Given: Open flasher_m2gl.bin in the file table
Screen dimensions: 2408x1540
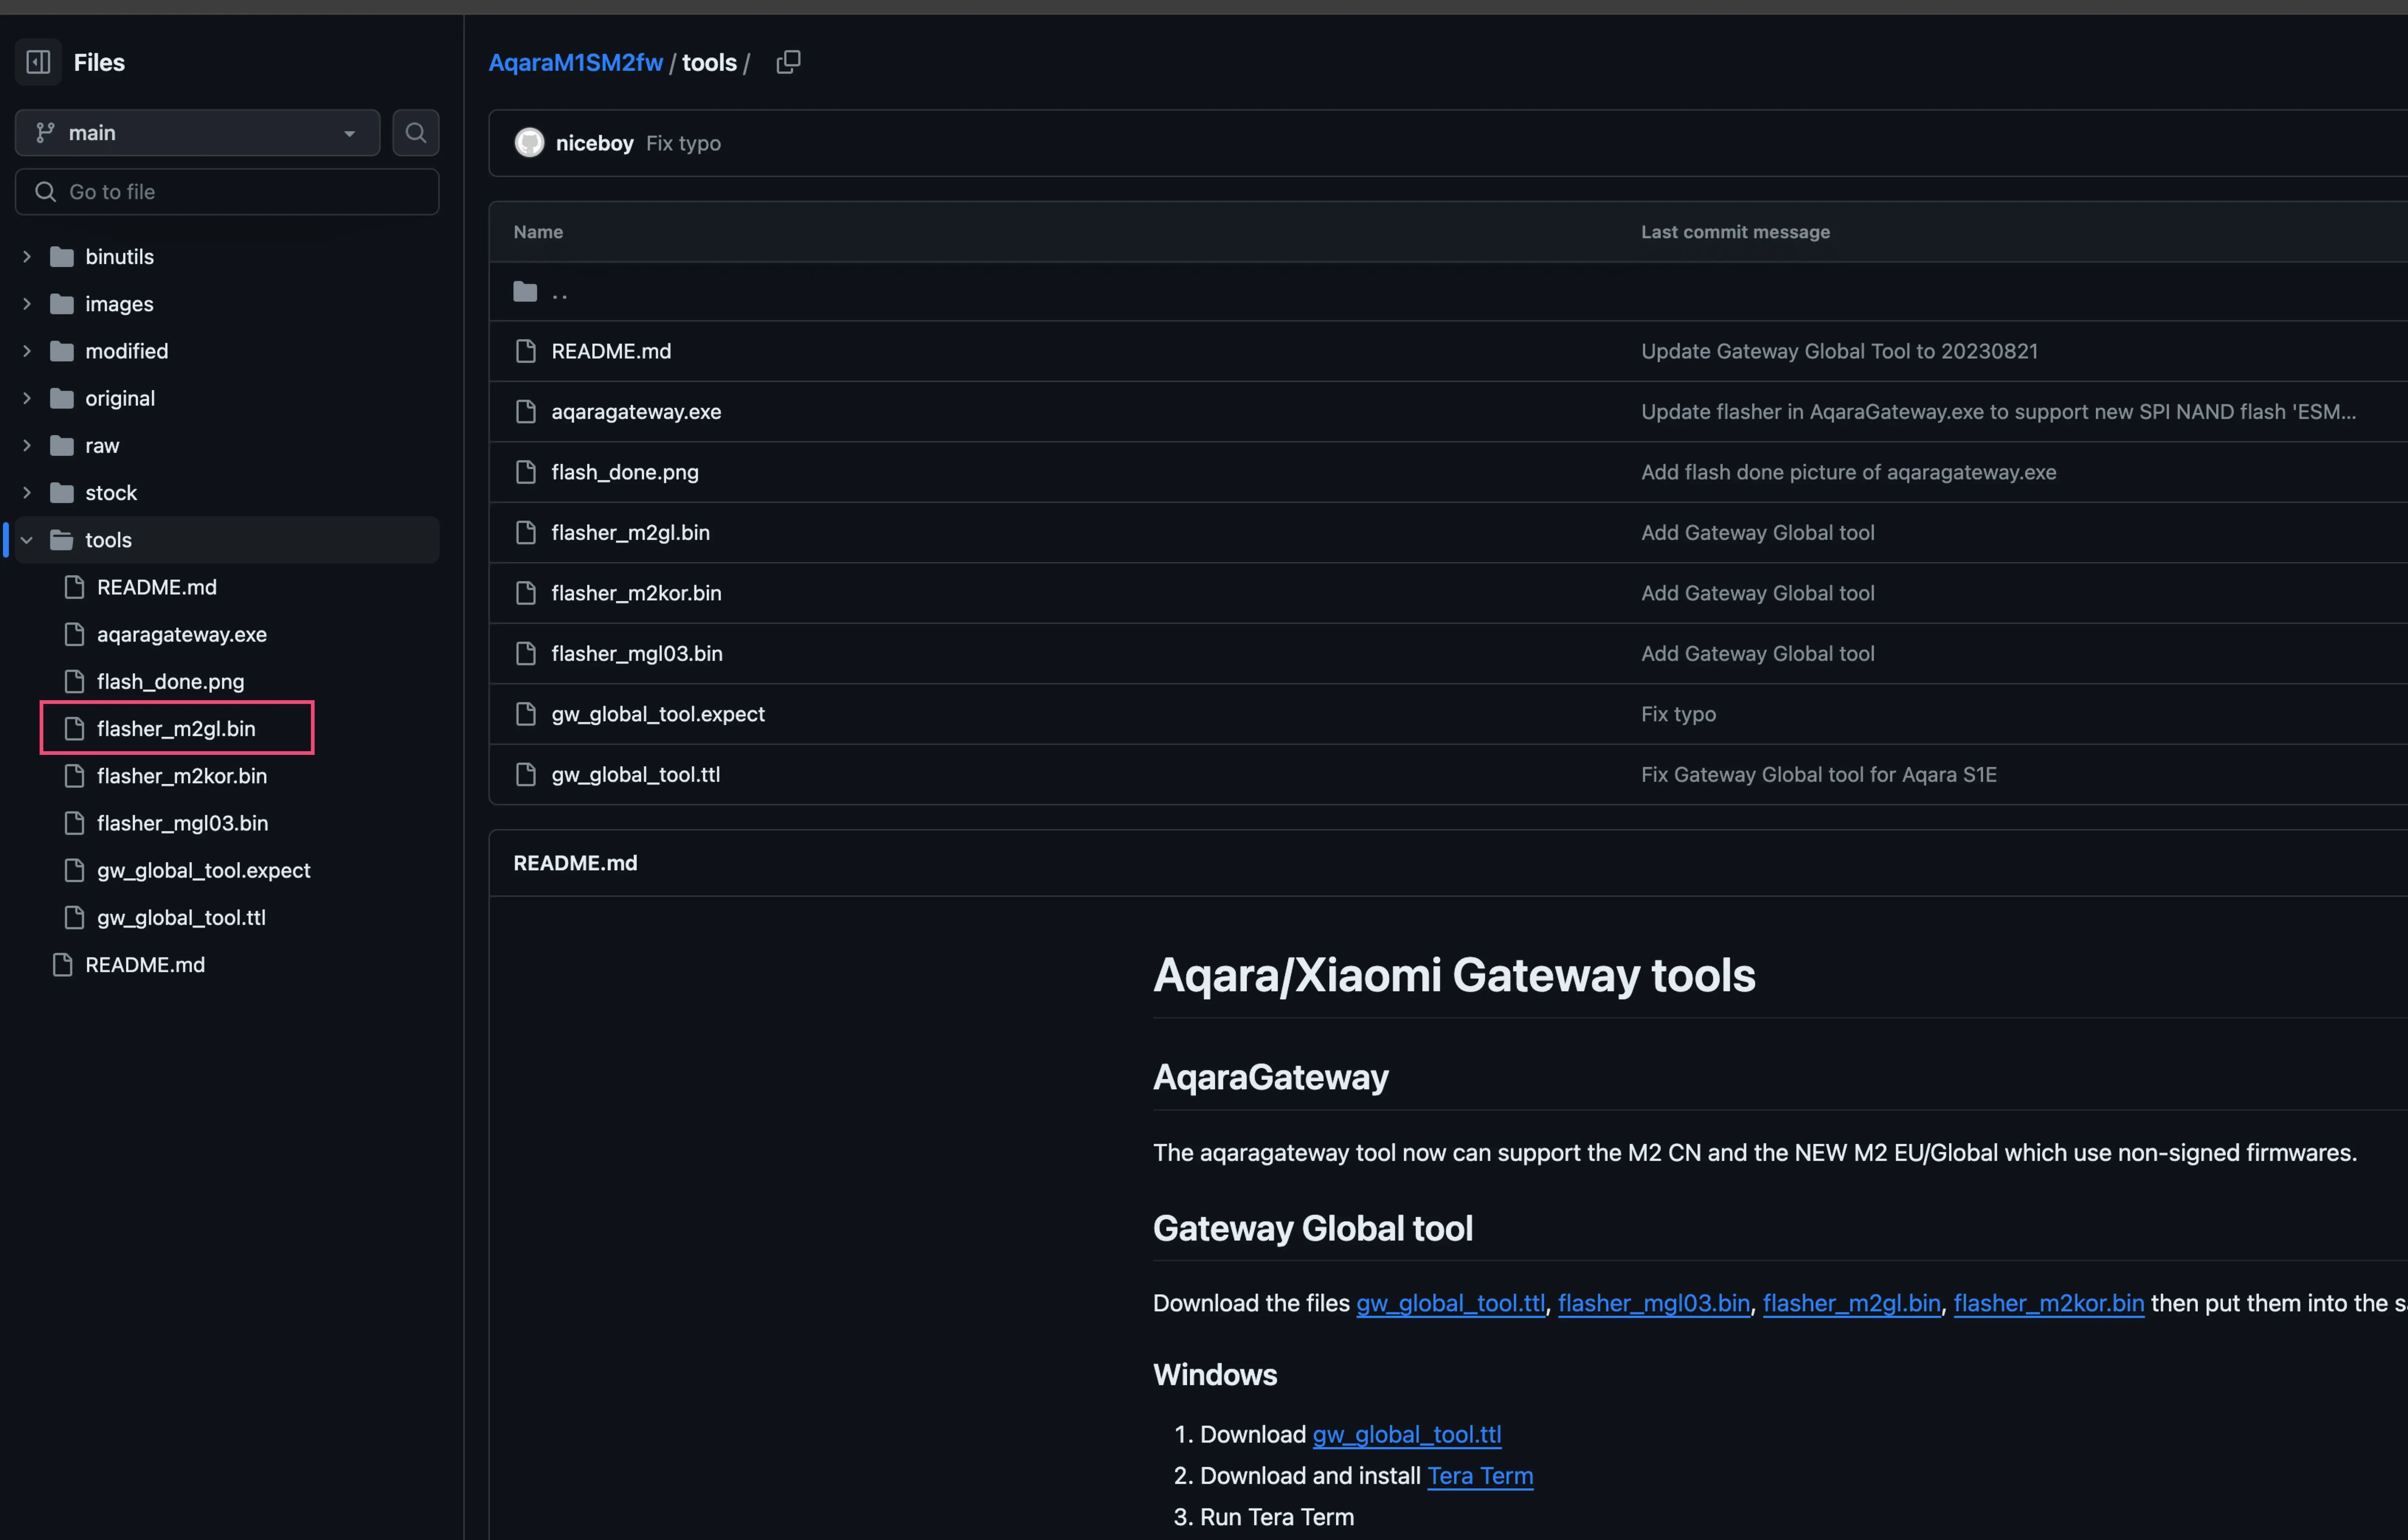Looking at the screenshot, I should (x=631, y=533).
